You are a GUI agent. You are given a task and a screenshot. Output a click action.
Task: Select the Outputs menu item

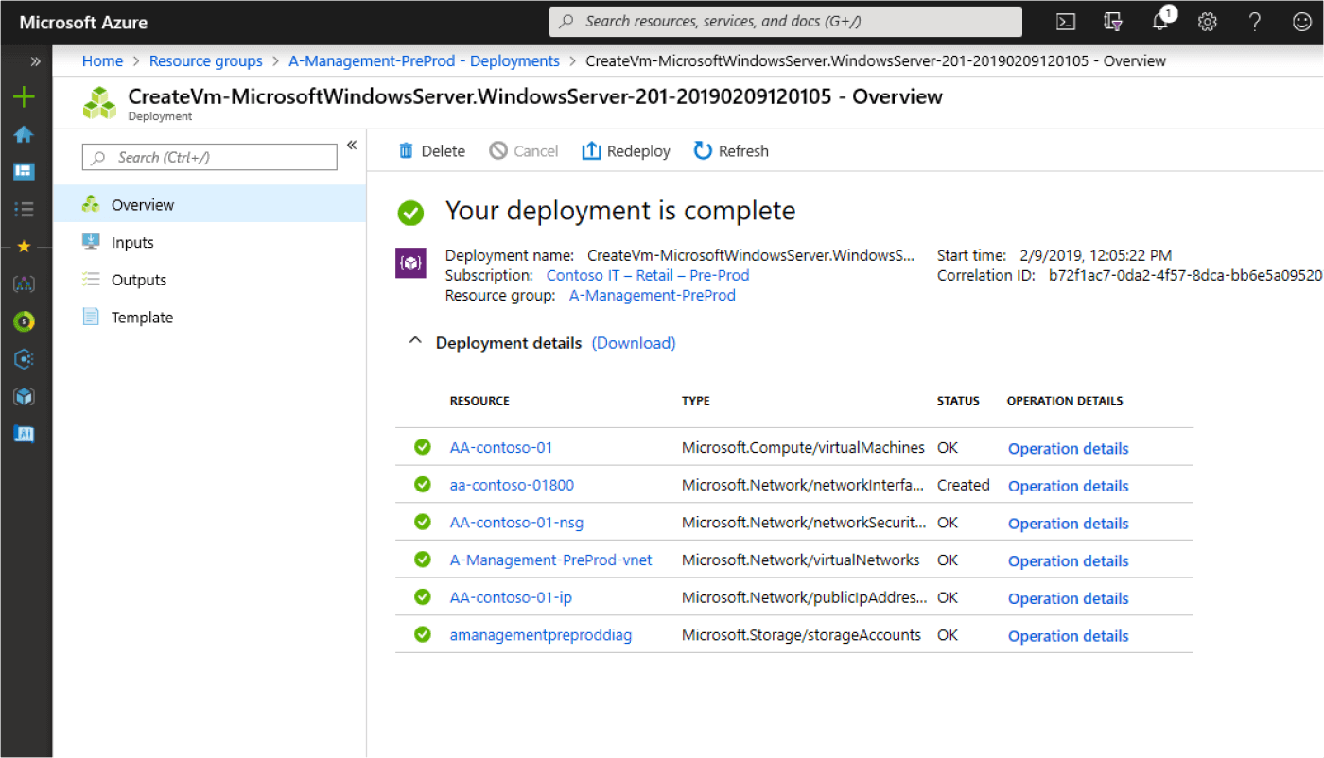(138, 280)
